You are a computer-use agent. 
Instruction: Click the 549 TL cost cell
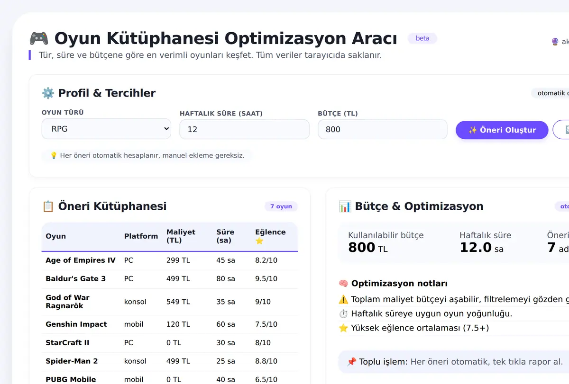(178, 302)
